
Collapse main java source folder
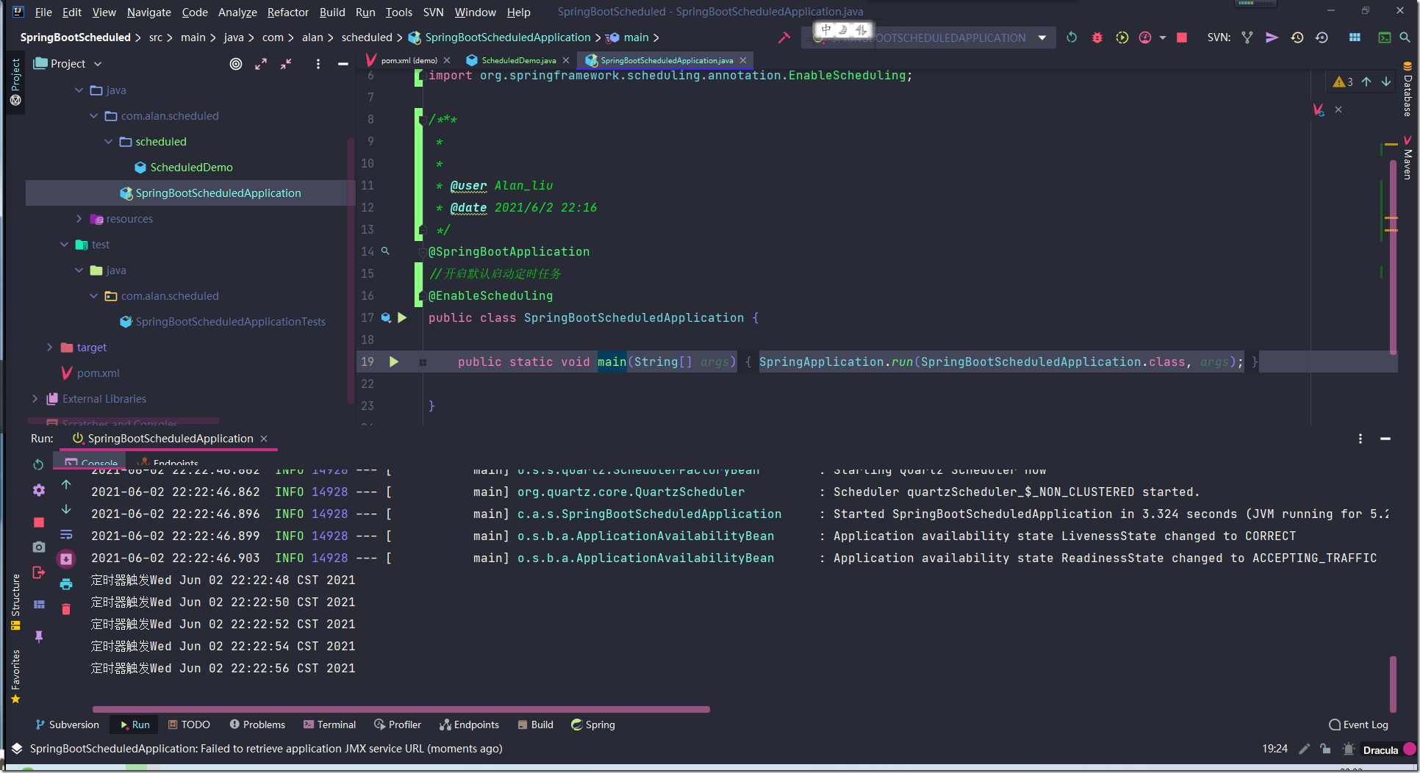coord(79,90)
